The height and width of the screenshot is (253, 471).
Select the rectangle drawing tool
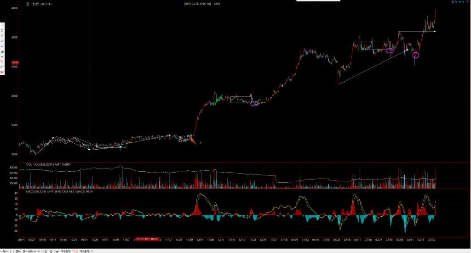[2, 30]
